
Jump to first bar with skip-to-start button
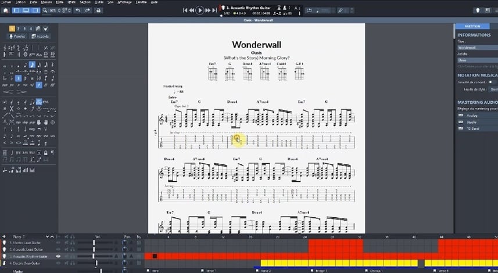[185, 10]
